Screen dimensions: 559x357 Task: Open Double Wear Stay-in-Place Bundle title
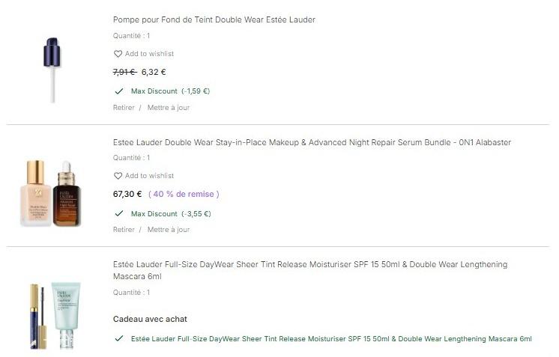coord(312,142)
